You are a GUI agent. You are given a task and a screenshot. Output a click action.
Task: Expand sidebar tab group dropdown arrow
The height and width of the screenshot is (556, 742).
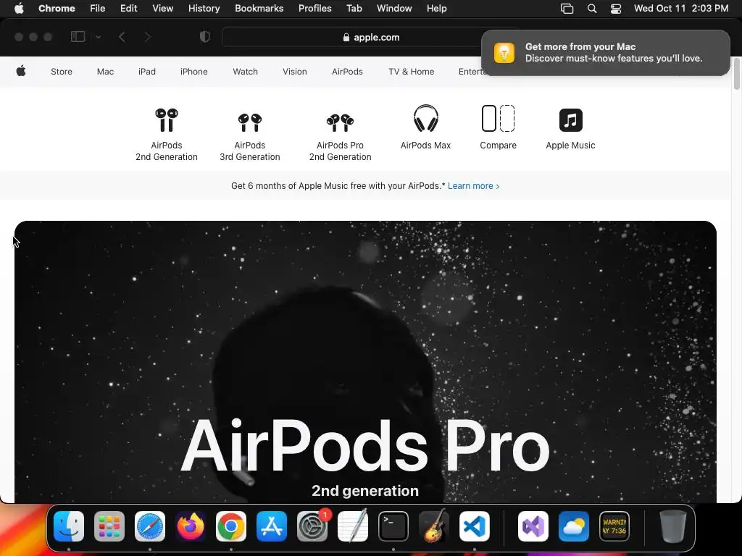[x=98, y=37]
